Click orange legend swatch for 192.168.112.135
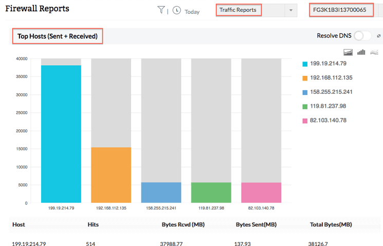The height and width of the screenshot is (246, 383). (x=305, y=78)
